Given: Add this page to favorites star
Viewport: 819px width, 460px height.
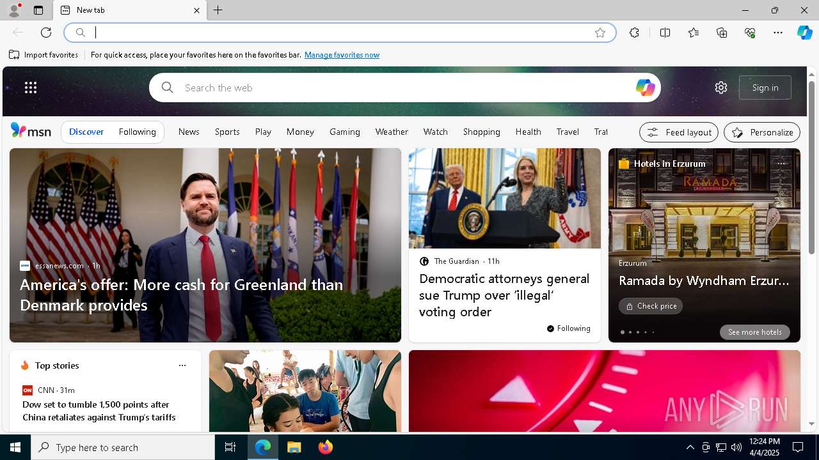Looking at the screenshot, I should [600, 33].
